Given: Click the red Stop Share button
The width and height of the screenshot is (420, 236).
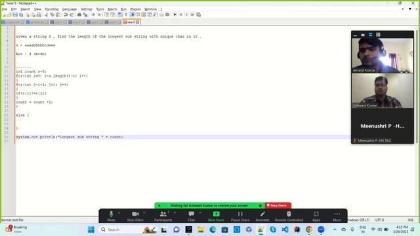Looking at the screenshot, I should click(x=278, y=205).
